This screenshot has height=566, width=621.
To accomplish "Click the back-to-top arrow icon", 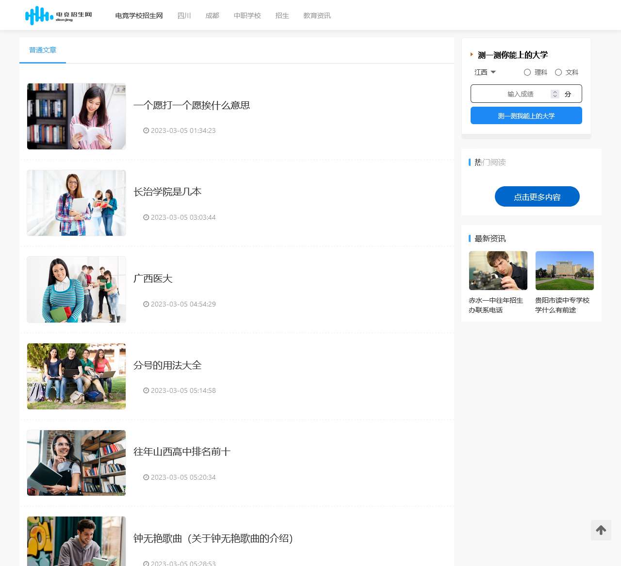I will pyautogui.click(x=601, y=530).
